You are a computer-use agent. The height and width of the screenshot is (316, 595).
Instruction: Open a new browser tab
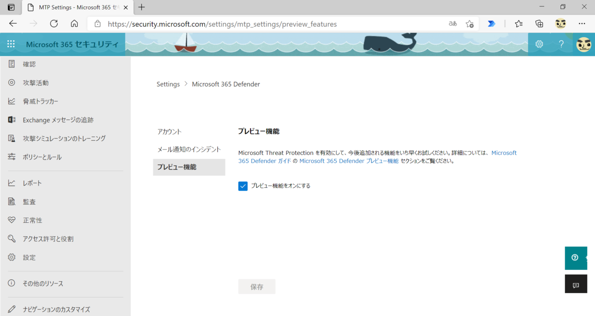142,7
